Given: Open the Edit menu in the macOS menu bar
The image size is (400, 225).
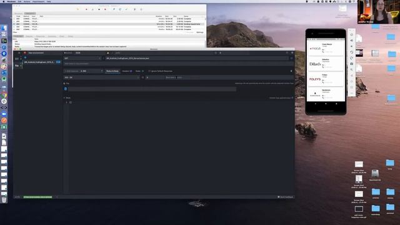Looking at the screenshot, I should click(19, 1).
